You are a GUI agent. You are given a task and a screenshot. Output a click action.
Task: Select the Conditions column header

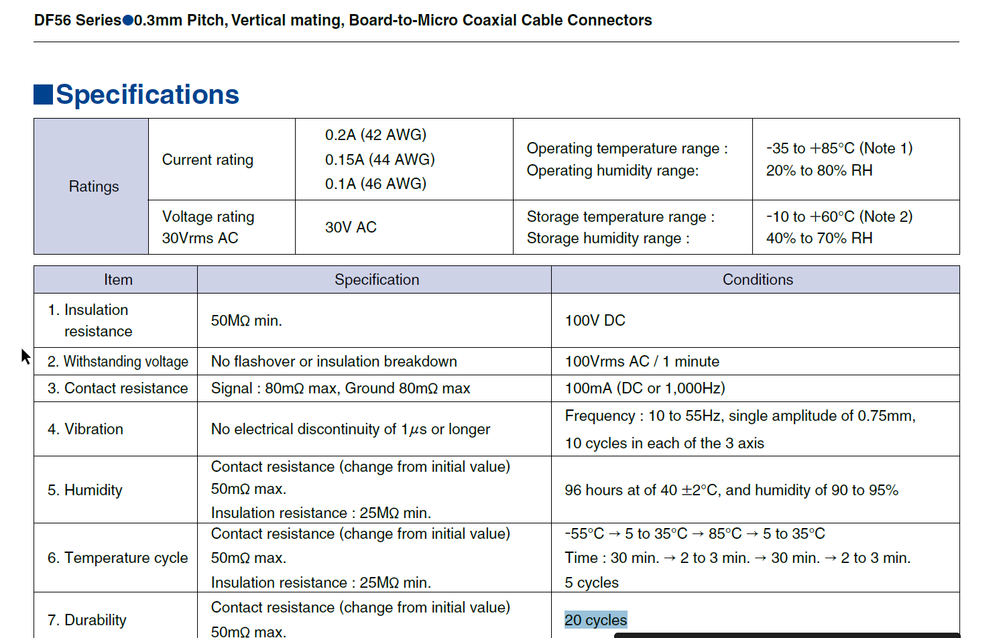tap(758, 279)
